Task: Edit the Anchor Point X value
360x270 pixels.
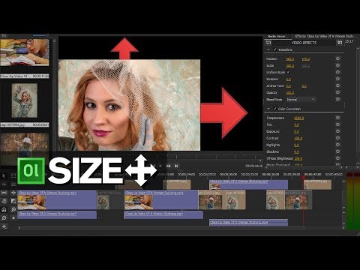Action: [x=289, y=85]
